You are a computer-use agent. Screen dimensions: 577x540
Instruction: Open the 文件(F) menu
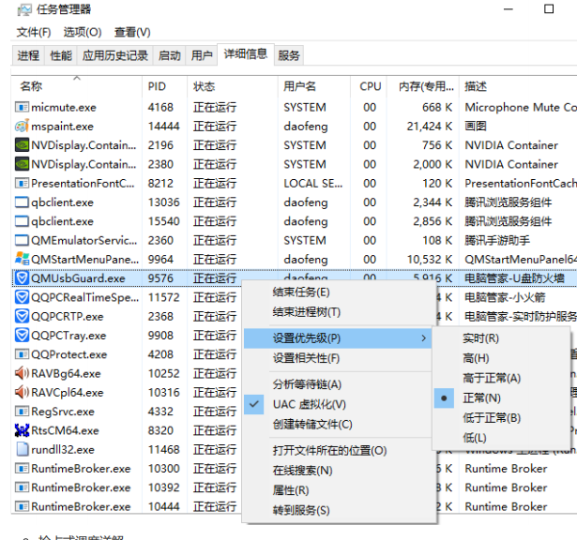tap(34, 33)
